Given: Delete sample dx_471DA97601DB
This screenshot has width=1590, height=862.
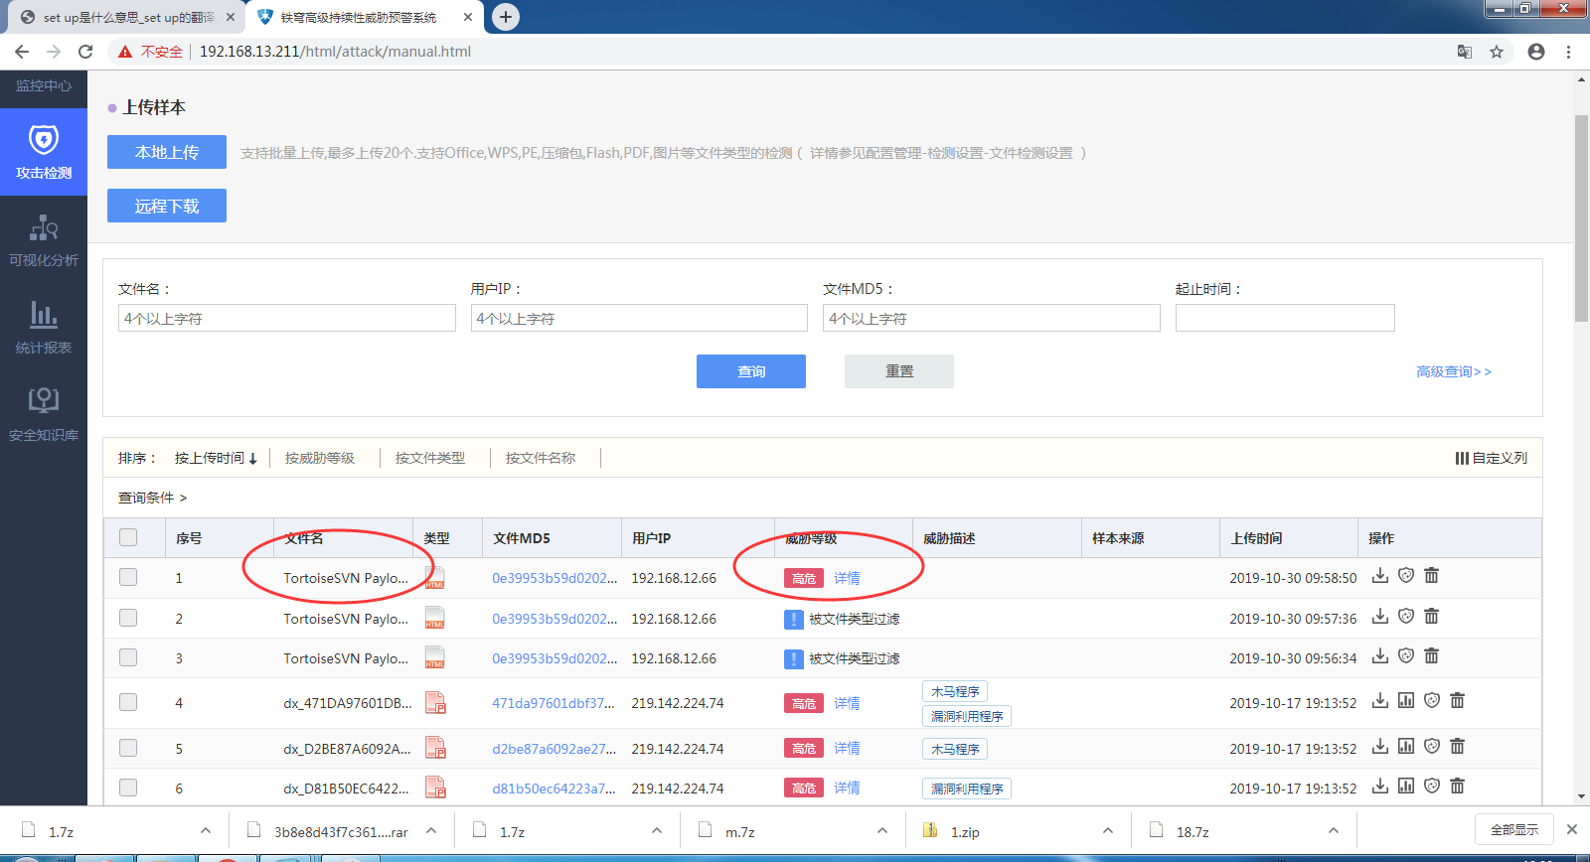Looking at the screenshot, I should [1458, 701].
